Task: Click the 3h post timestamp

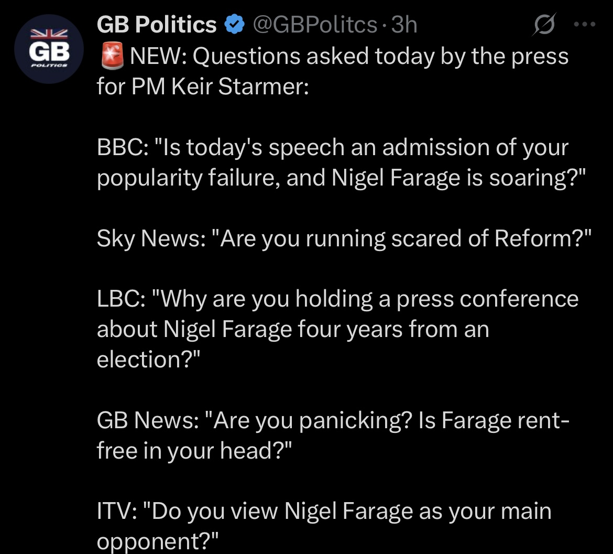Action: 404,24
